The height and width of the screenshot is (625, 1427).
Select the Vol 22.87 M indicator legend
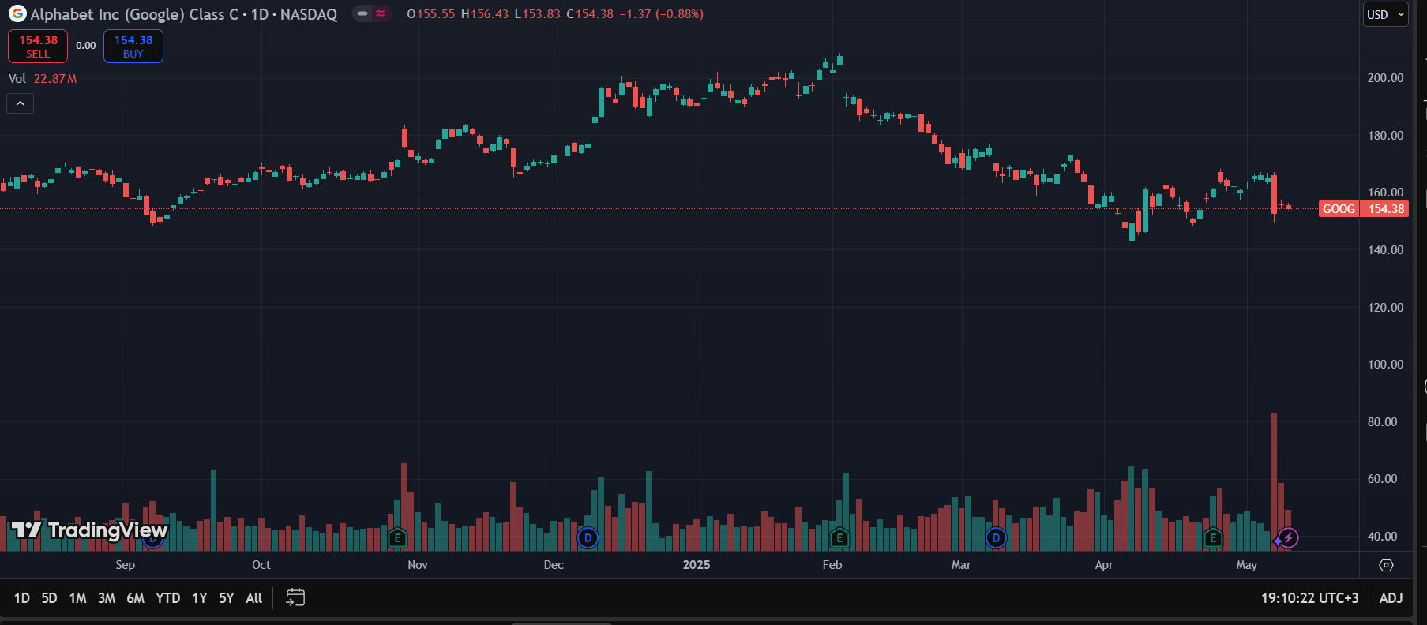(43, 79)
